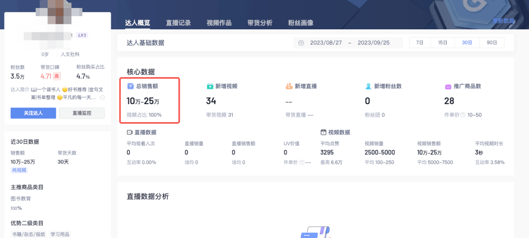This screenshot has height=238, width=529.
Task: Click the 直播监控 button
Action: (82, 113)
